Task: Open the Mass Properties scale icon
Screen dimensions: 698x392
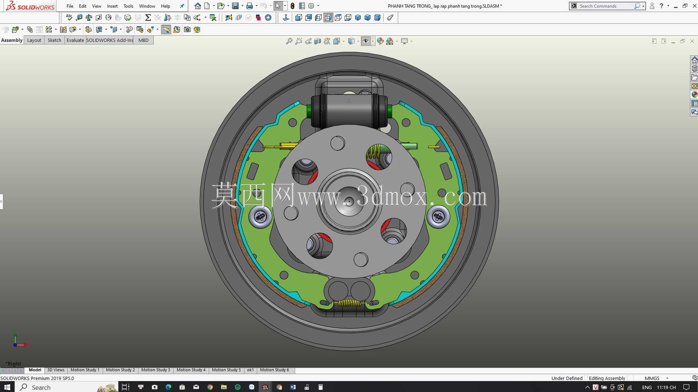Action: click(89, 17)
